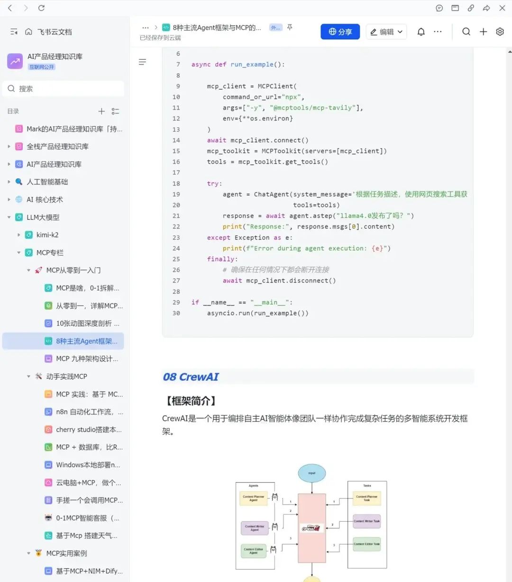Open the MCP 九种架构设计 document
Image resolution: width=512 pixels, height=582 pixels.
[87, 359]
